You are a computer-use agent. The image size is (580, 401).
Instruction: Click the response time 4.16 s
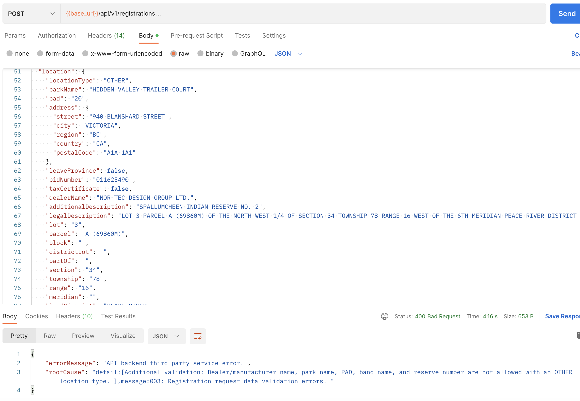click(x=490, y=316)
